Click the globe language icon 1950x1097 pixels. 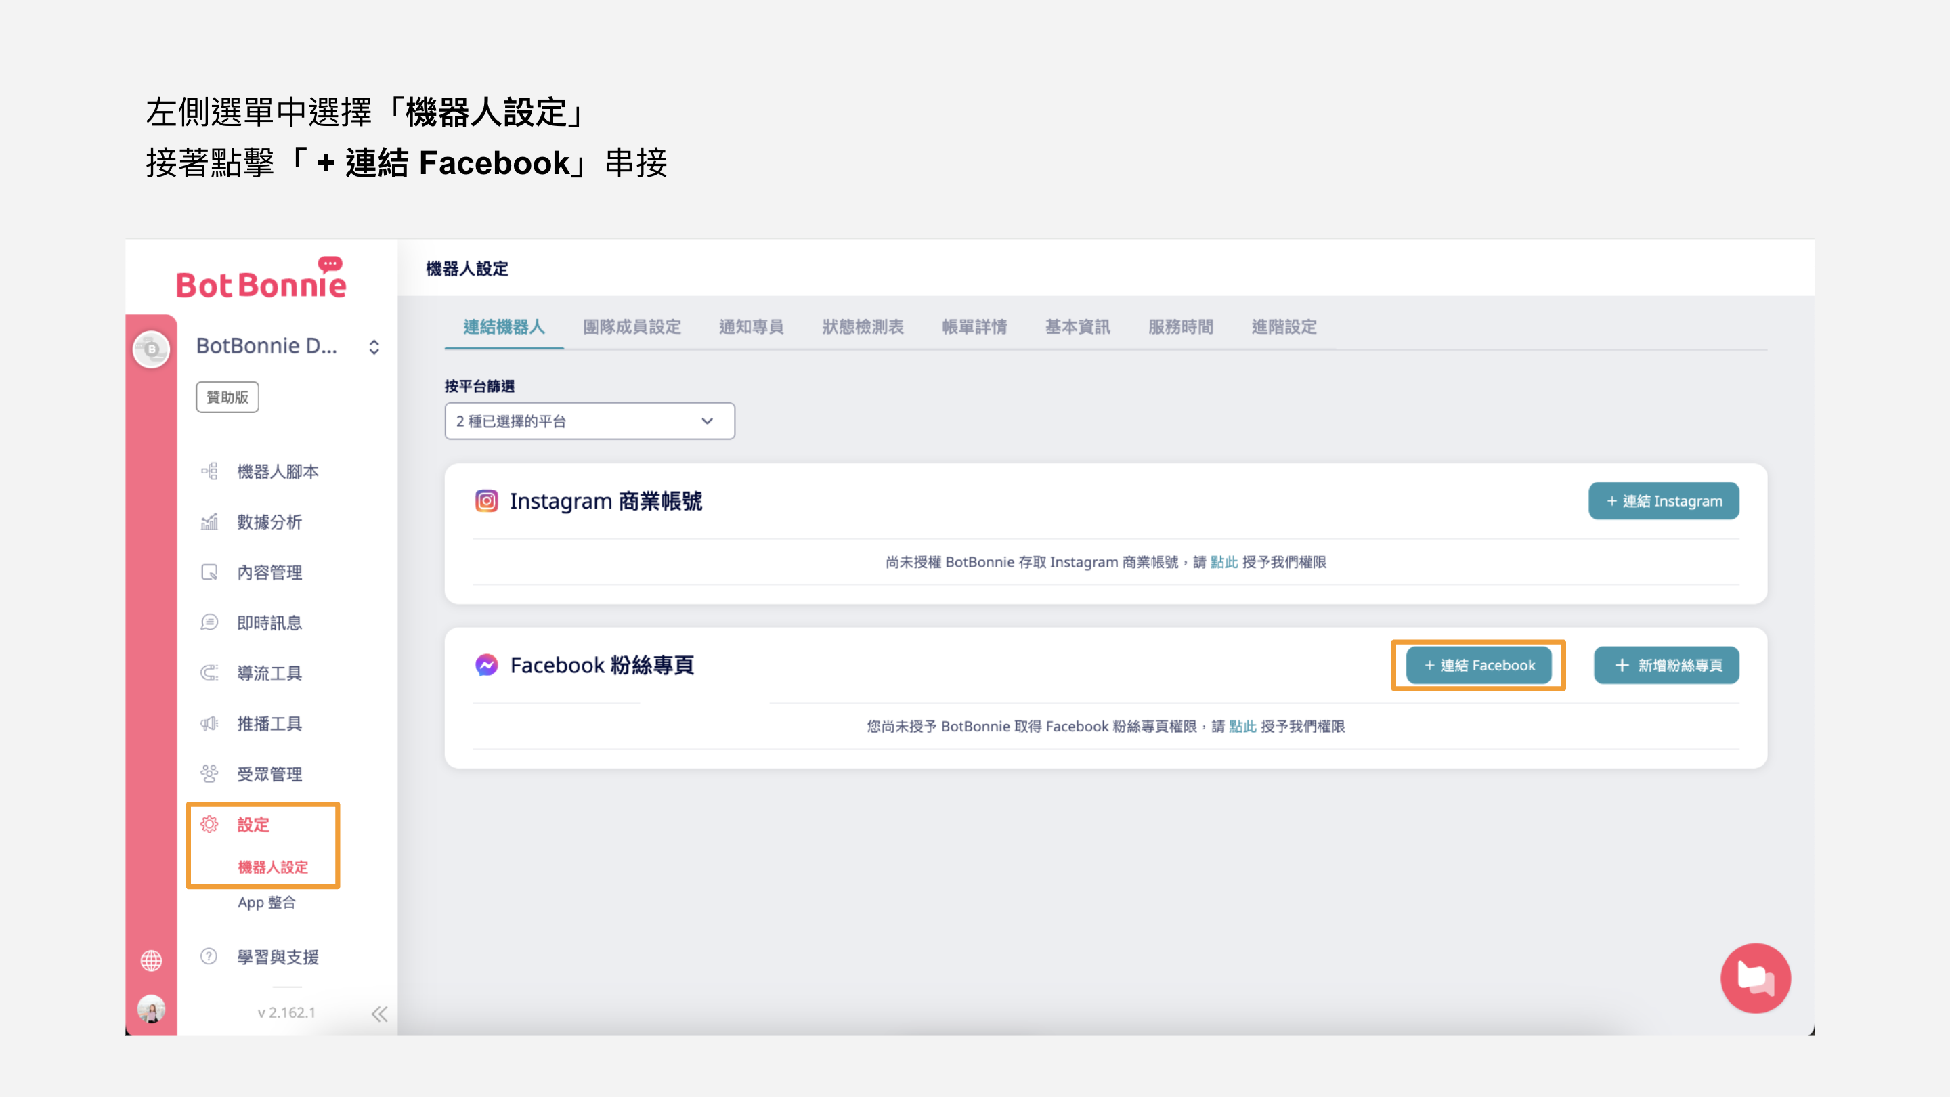click(152, 961)
